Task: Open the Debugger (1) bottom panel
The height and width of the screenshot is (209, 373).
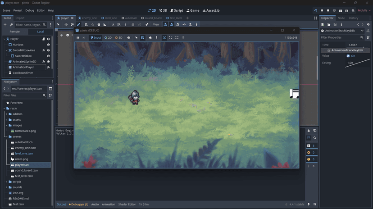Action: pyautogui.click(x=78, y=204)
